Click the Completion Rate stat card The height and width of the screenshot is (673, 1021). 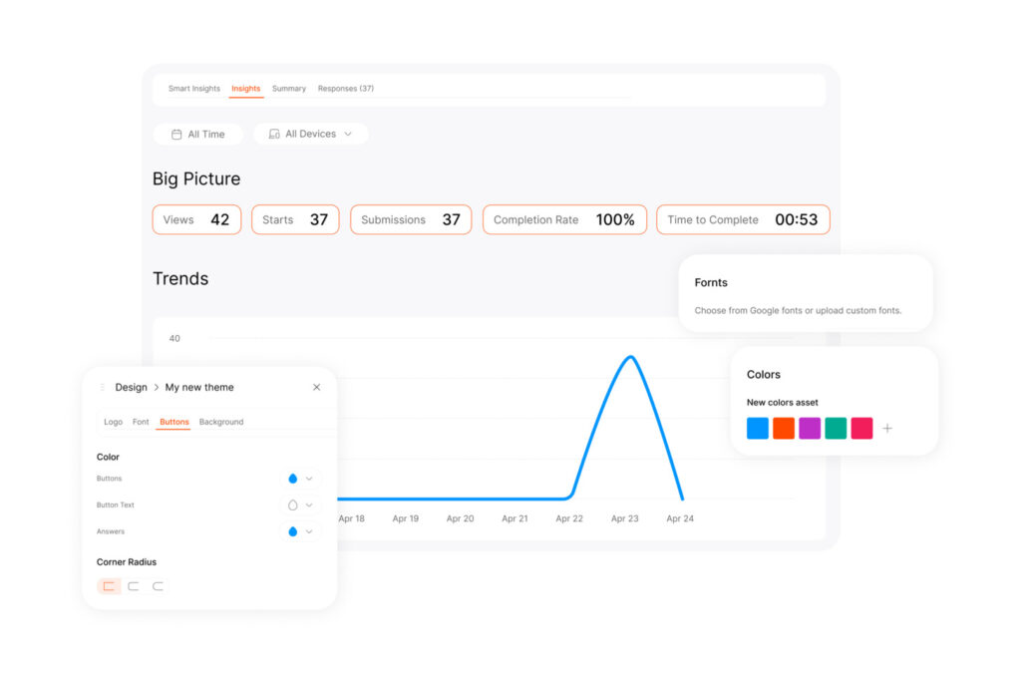[564, 219]
